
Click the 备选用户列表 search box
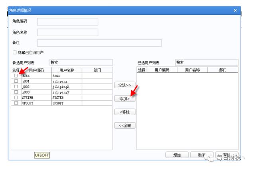click(x=81, y=63)
